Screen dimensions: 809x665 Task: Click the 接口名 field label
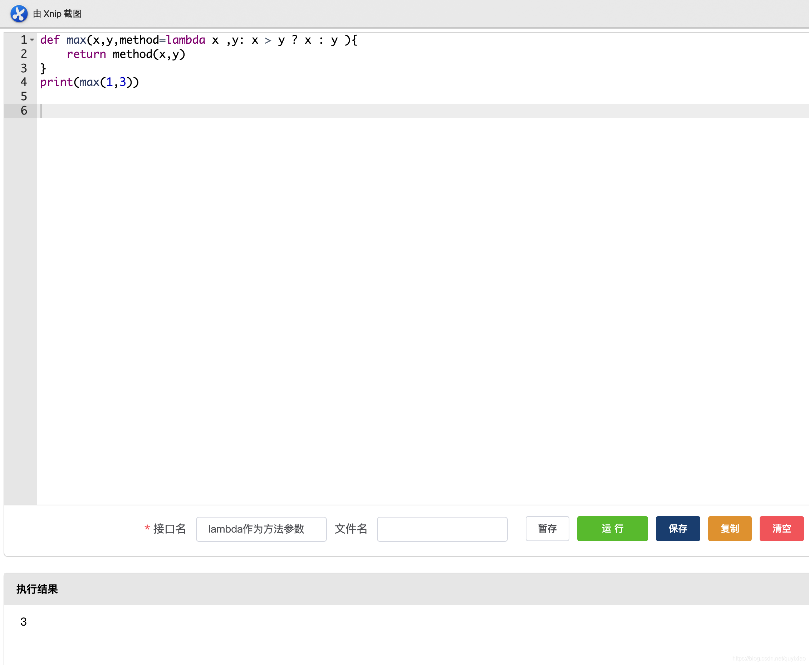[170, 529]
